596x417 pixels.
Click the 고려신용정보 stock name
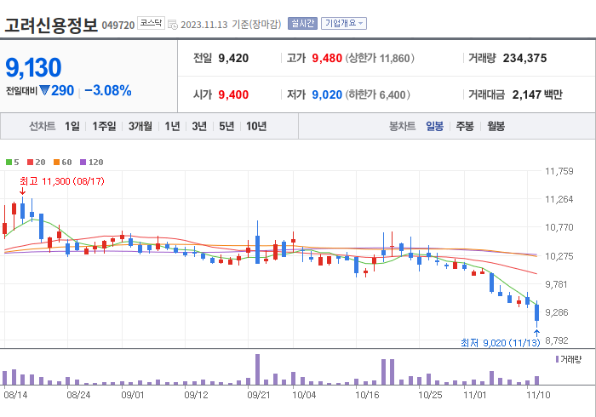coord(51,25)
